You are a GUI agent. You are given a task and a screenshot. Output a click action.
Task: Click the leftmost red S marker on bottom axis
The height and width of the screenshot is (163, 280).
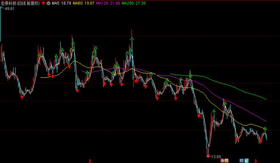(90, 161)
